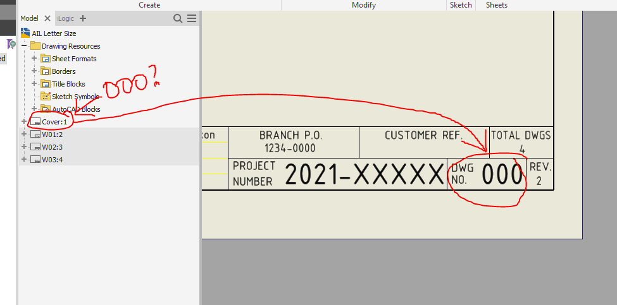Click the 2021-XXXXX project number value
This screenshot has width=617, height=305.
pos(364,174)
